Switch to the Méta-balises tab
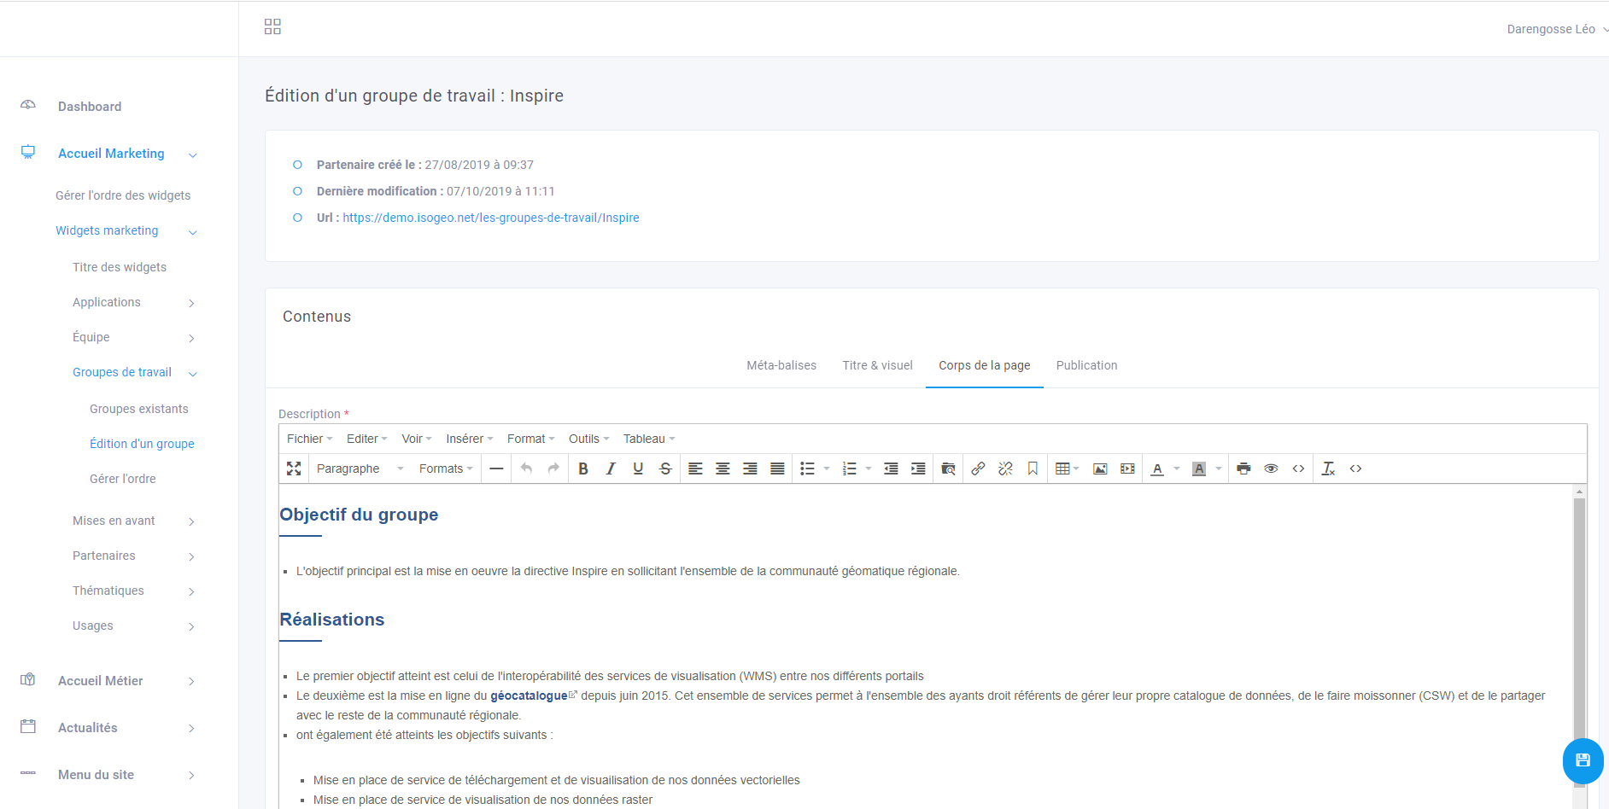The width and height of the screenshot is (1609, 809). pyautogui.click(x=781, y=365)
